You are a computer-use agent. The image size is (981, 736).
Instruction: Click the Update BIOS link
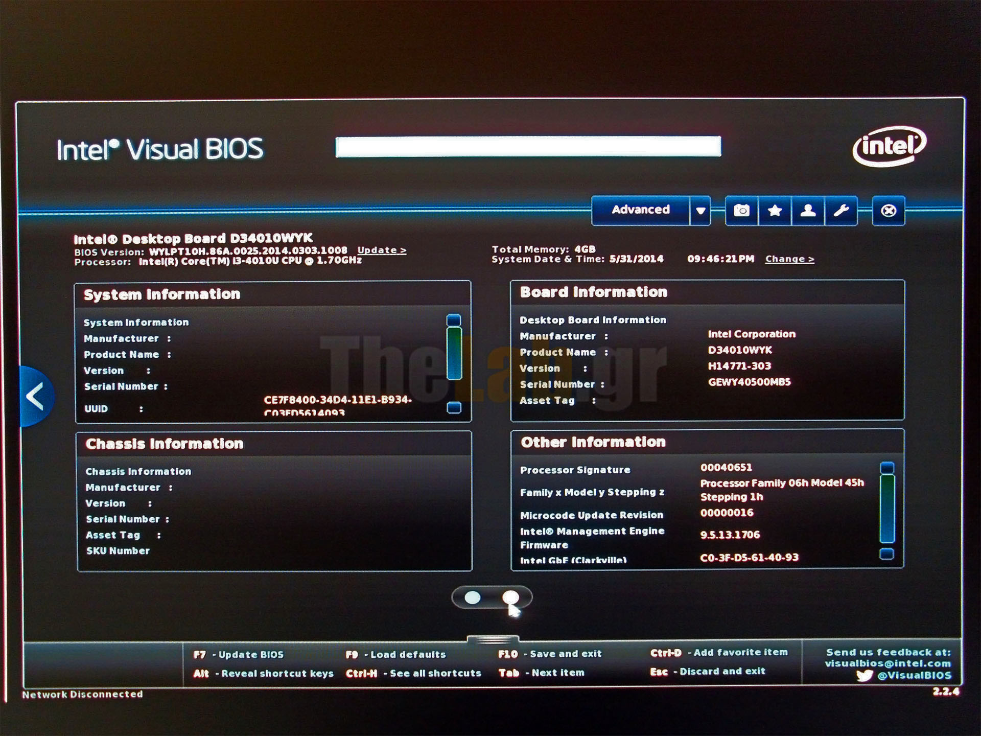pos(382,250)
